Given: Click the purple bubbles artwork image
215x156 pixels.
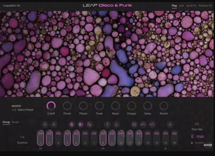Looking at the screenshot, I should point(107,54).
